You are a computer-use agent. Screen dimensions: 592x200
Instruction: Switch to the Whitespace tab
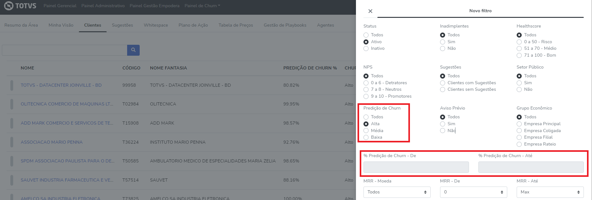156,25
